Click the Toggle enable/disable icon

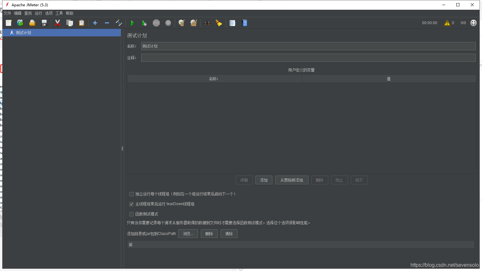click(119, 23)
